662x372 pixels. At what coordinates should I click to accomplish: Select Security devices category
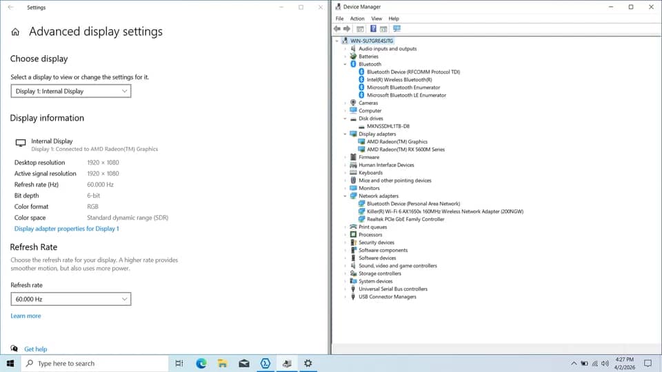[x=377, y=242]
